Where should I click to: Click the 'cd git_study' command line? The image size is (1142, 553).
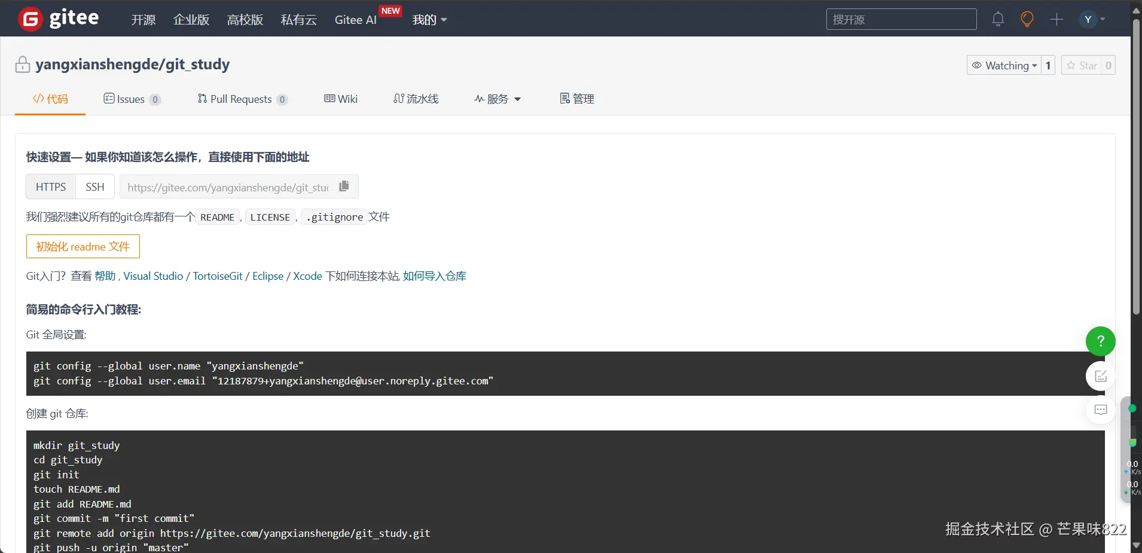pyautogui.click(x=68, y=460)
